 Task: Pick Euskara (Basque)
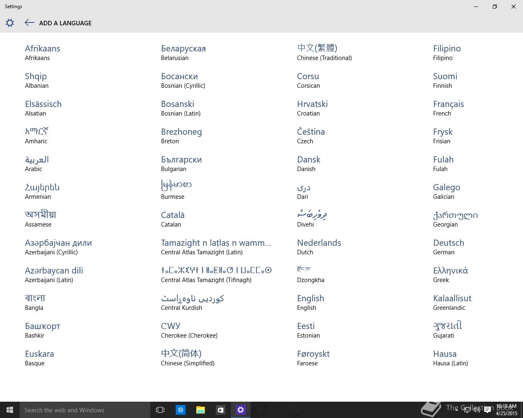(39, 358)
